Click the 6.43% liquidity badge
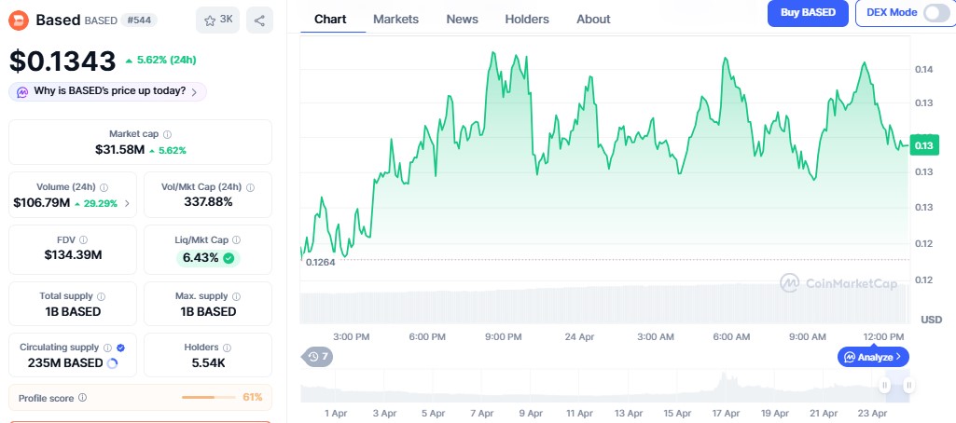 208,258
